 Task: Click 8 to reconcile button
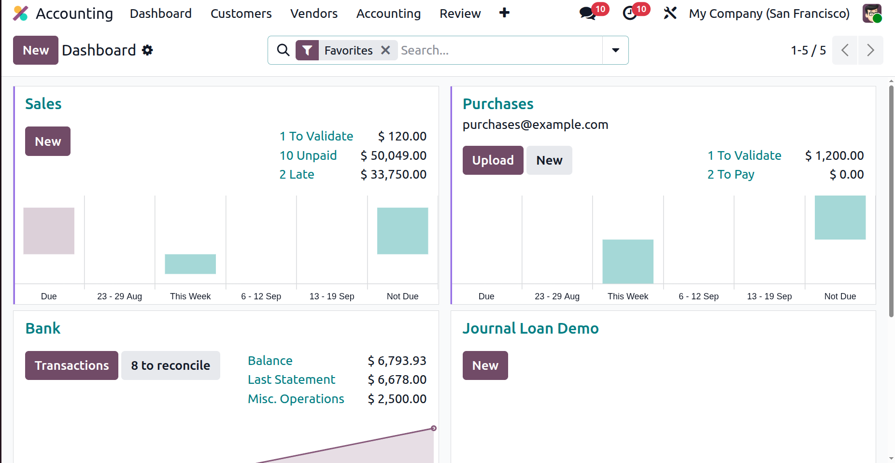click(170, 365)
